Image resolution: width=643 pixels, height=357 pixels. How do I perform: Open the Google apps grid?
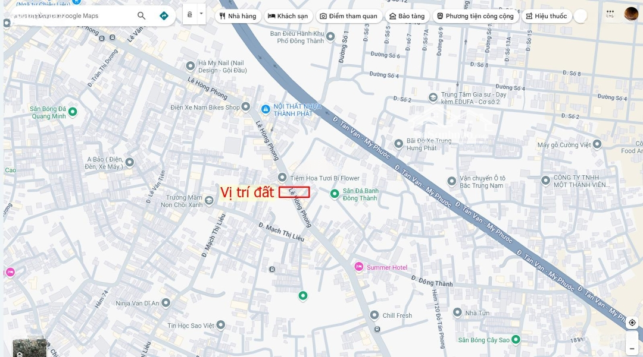610,14
